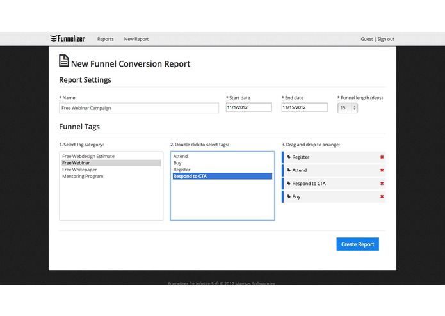Adjust Funnel length stepper arrows
The width and height of the screenshot is (445, 316).
click(x=354, y=108)
